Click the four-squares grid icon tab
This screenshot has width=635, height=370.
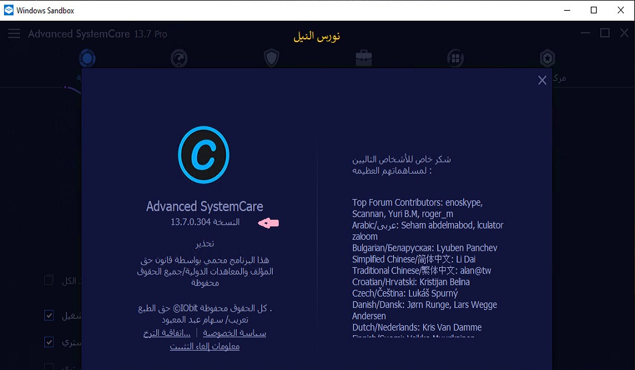coord(455,59)
